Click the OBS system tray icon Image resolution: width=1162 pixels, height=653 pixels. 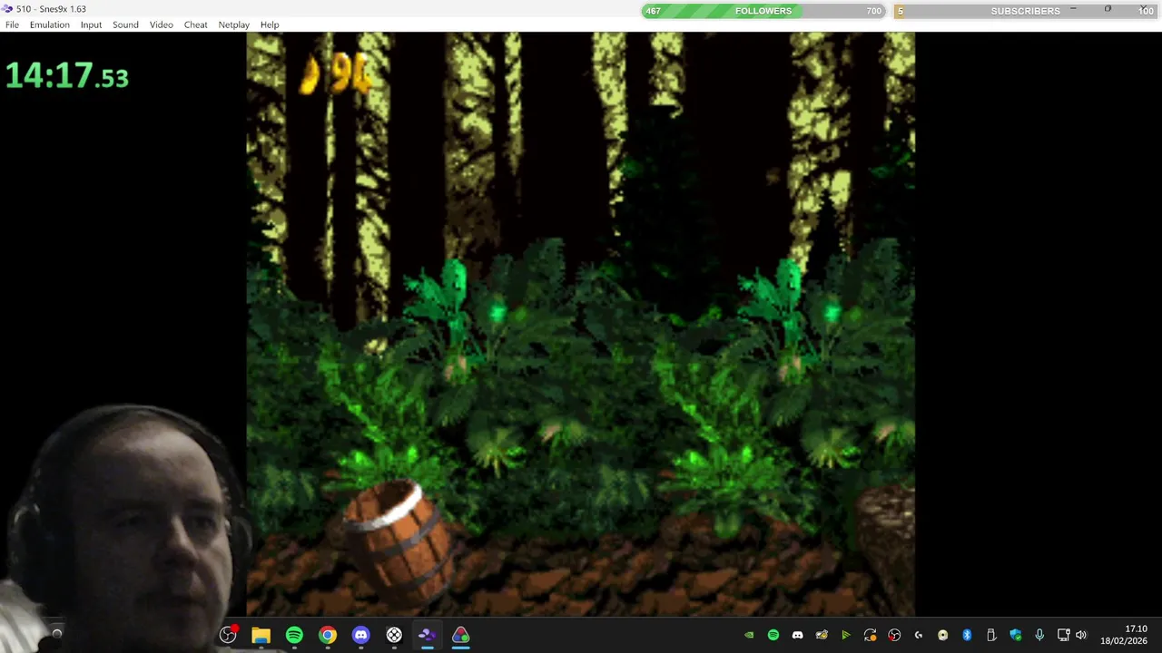[894, 635]
